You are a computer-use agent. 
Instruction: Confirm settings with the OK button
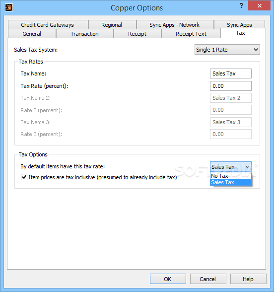(x=168, y=279)
